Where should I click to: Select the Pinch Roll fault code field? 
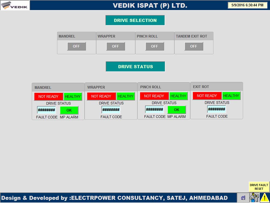pyautogui.click(x=154, y=109)
